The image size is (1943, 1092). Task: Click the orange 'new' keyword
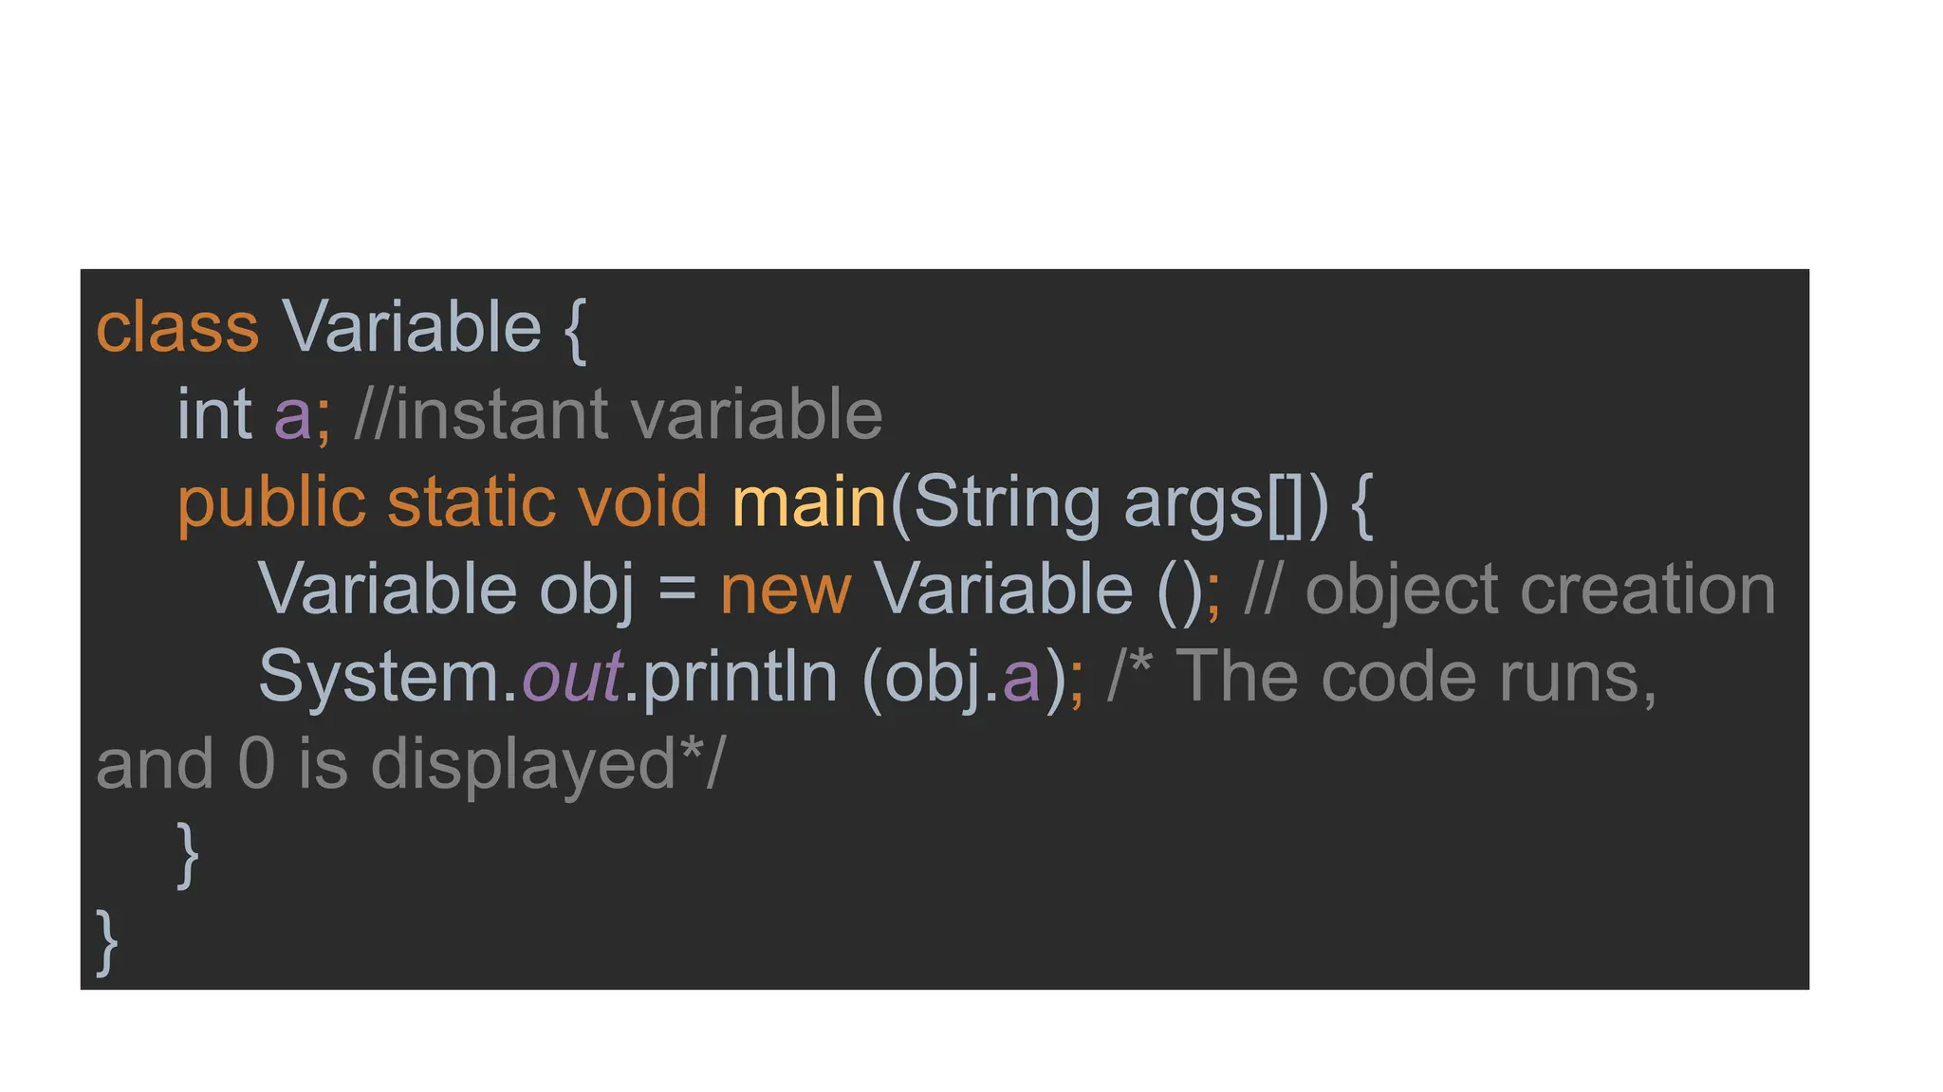coord(786,590)
